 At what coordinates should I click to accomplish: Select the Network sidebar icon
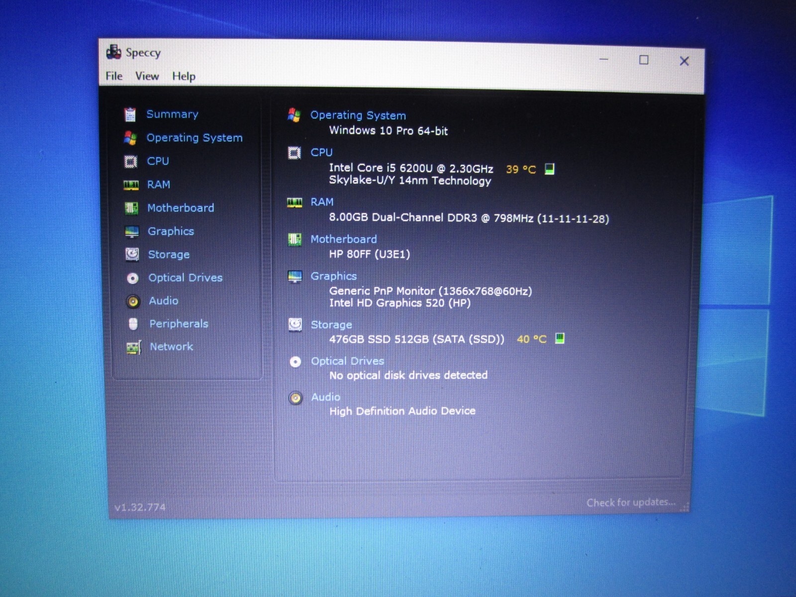point(134,347)
